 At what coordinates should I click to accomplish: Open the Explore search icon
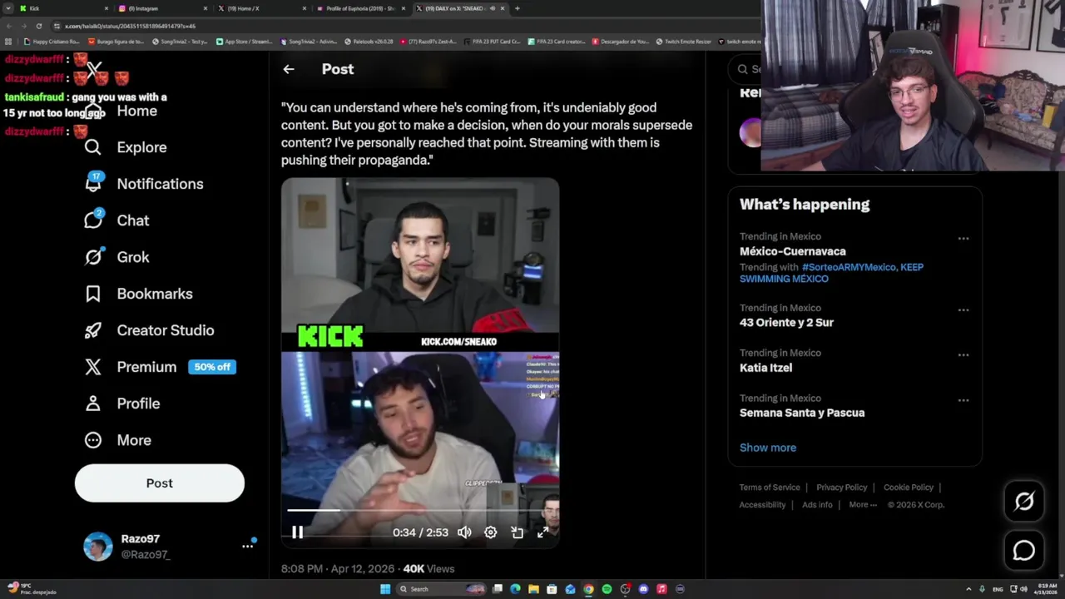93,147
